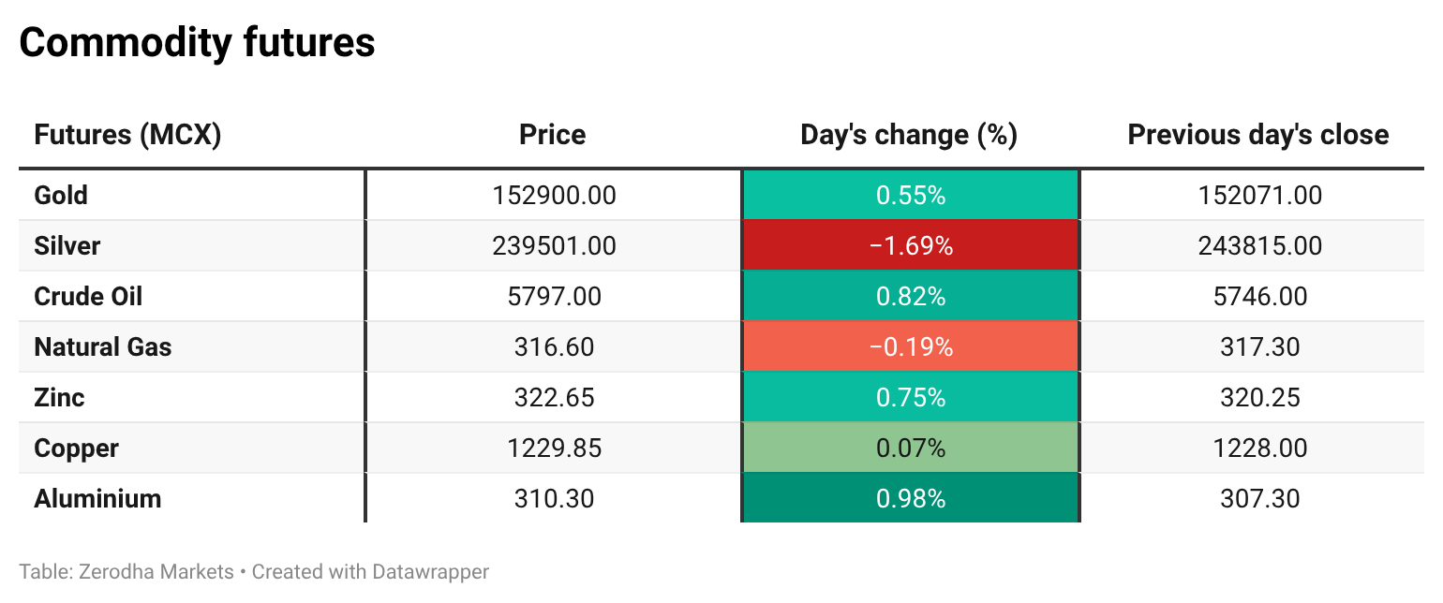Screen dimensions: 1443x603
Task: Open the Created with Datawrapper link
Action: click(x=370, y=571)
